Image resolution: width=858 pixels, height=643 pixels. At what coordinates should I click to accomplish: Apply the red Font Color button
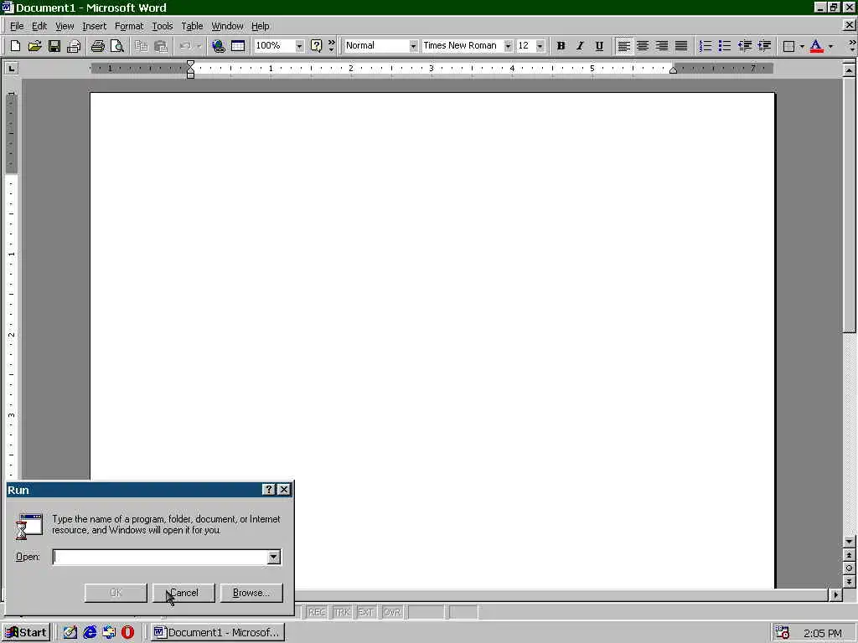click(816, 46)
